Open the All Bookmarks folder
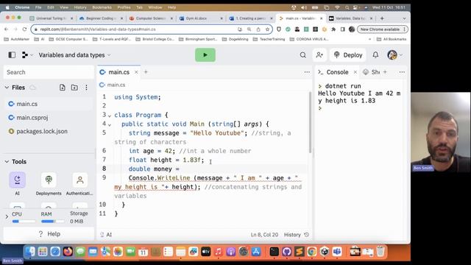The height and width of the screenshot is (265, 471). click(392, 39)
